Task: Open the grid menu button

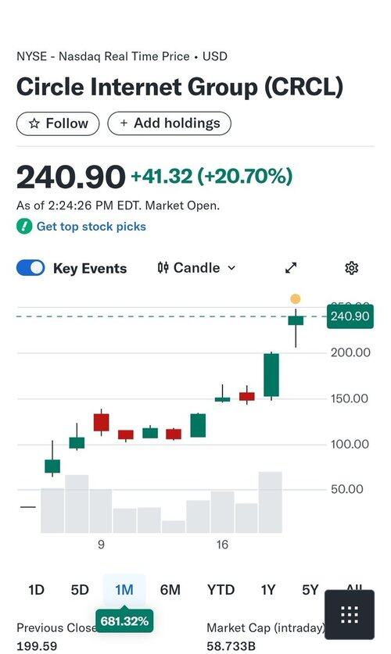Action: [x=350, y=614]
